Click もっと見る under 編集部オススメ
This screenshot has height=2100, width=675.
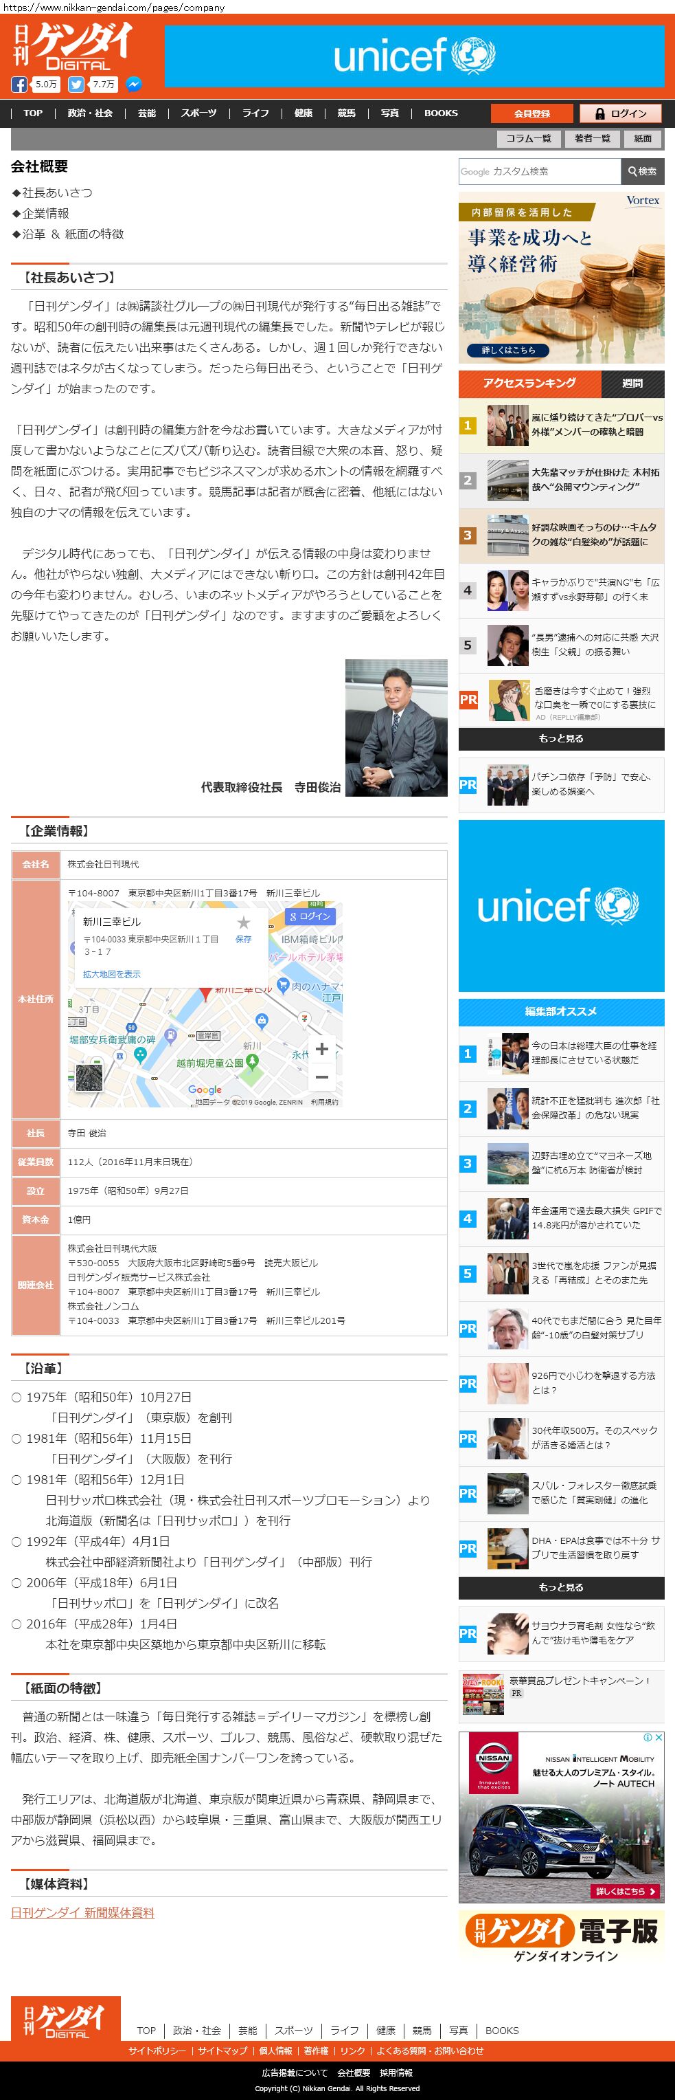(561, 1587)
